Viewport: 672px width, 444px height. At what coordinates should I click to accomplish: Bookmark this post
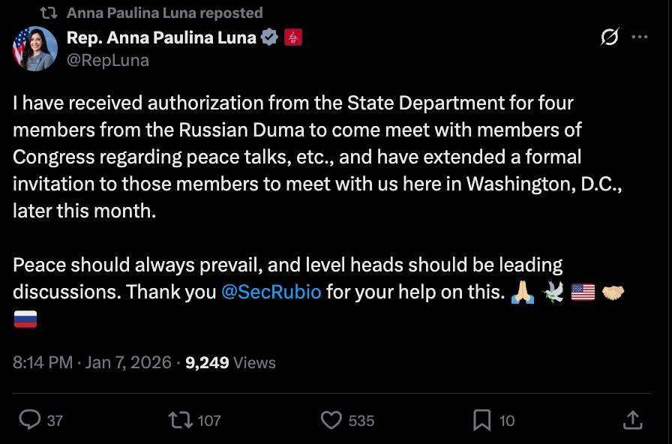[482, 420]
